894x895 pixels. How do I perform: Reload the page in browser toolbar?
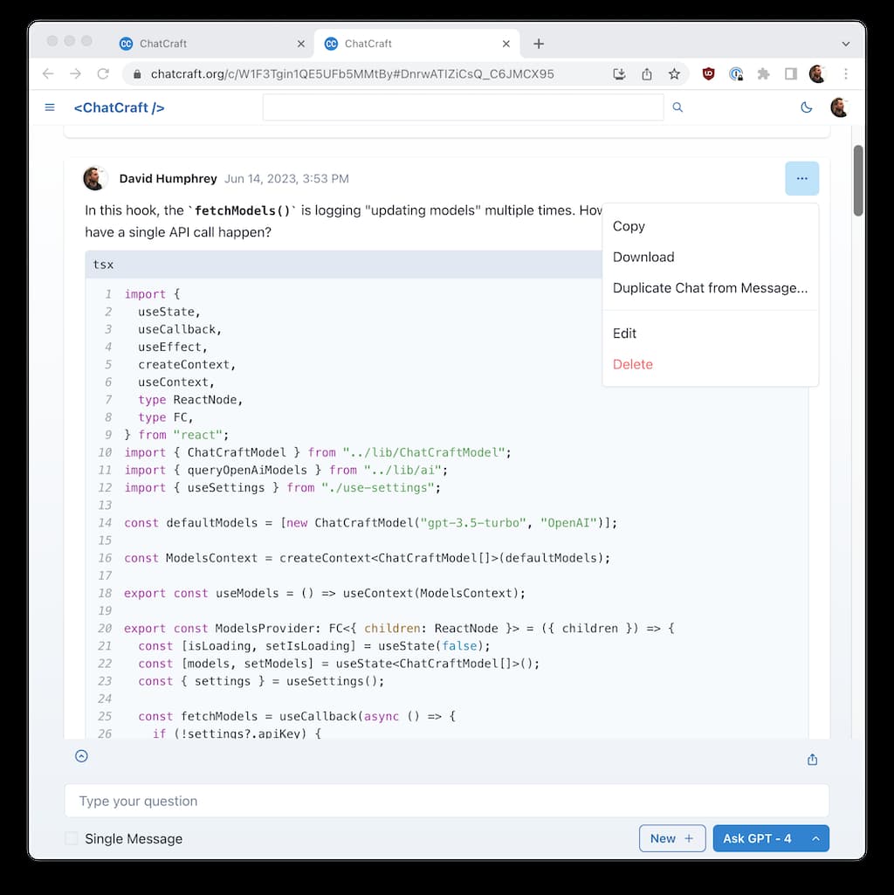(103, 74)
